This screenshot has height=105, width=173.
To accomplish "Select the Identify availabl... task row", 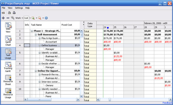I will coord(51,53).
